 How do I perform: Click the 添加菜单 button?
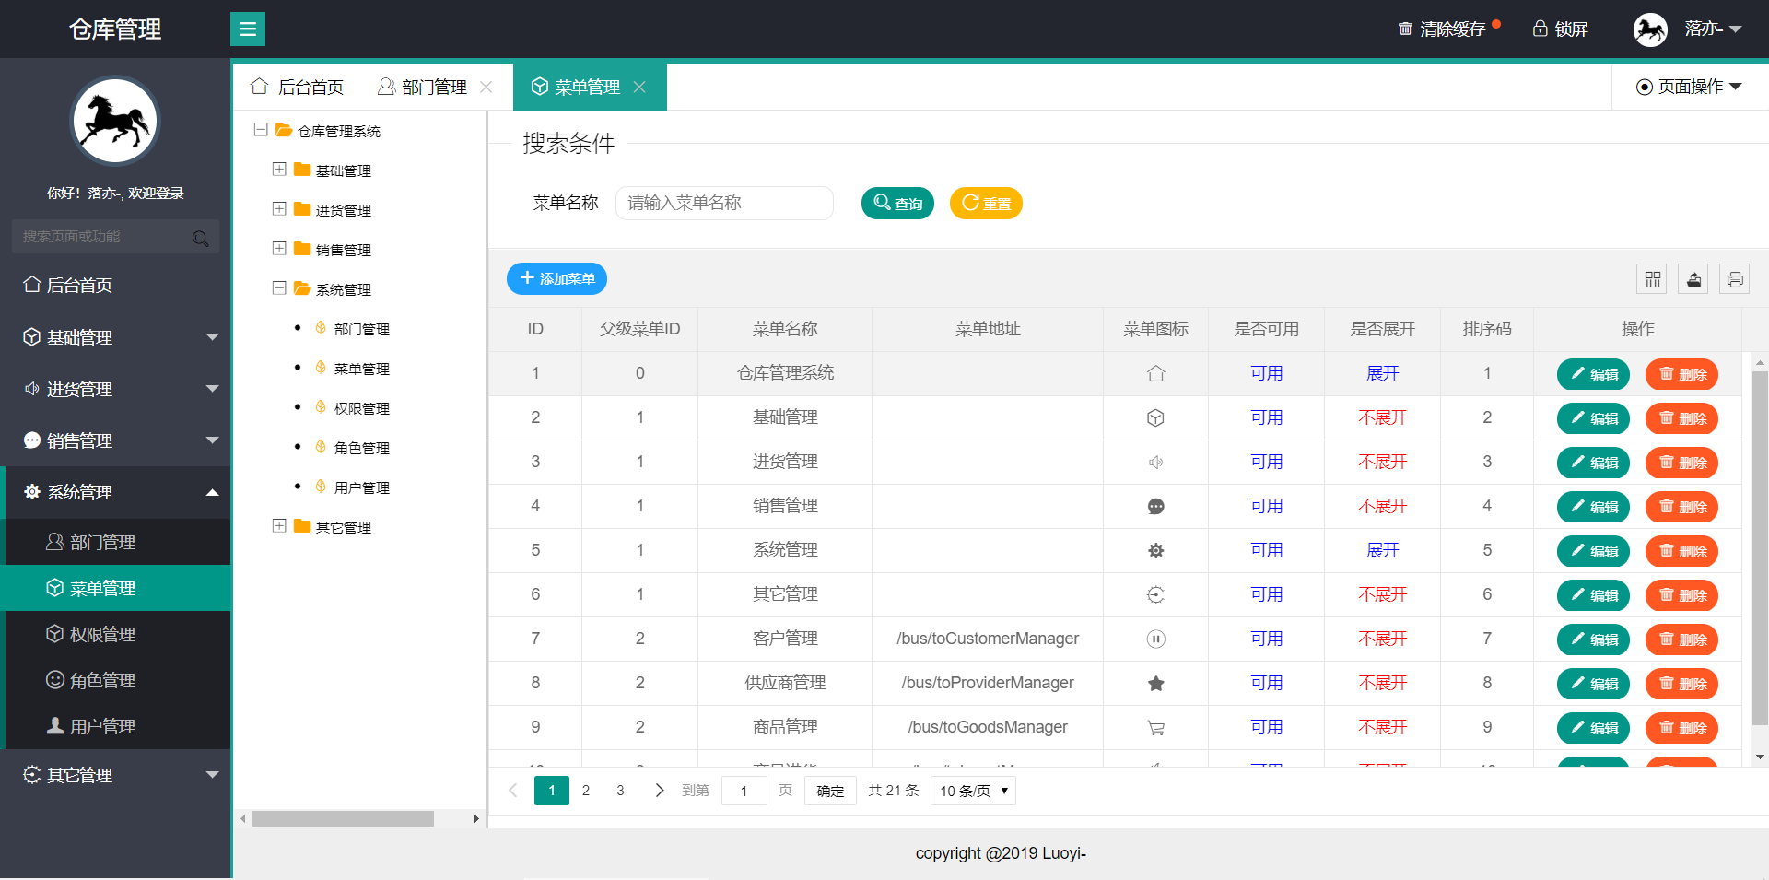pos(556,278)
